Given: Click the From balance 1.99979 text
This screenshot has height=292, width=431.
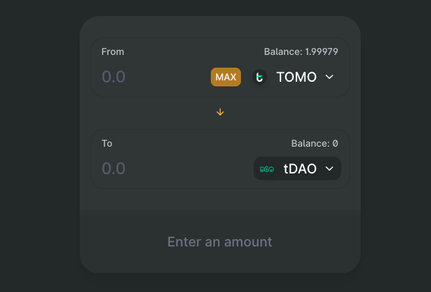Looking at the screenshot, I should point(300,52).
